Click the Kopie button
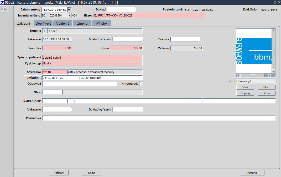 pos(92,173)
